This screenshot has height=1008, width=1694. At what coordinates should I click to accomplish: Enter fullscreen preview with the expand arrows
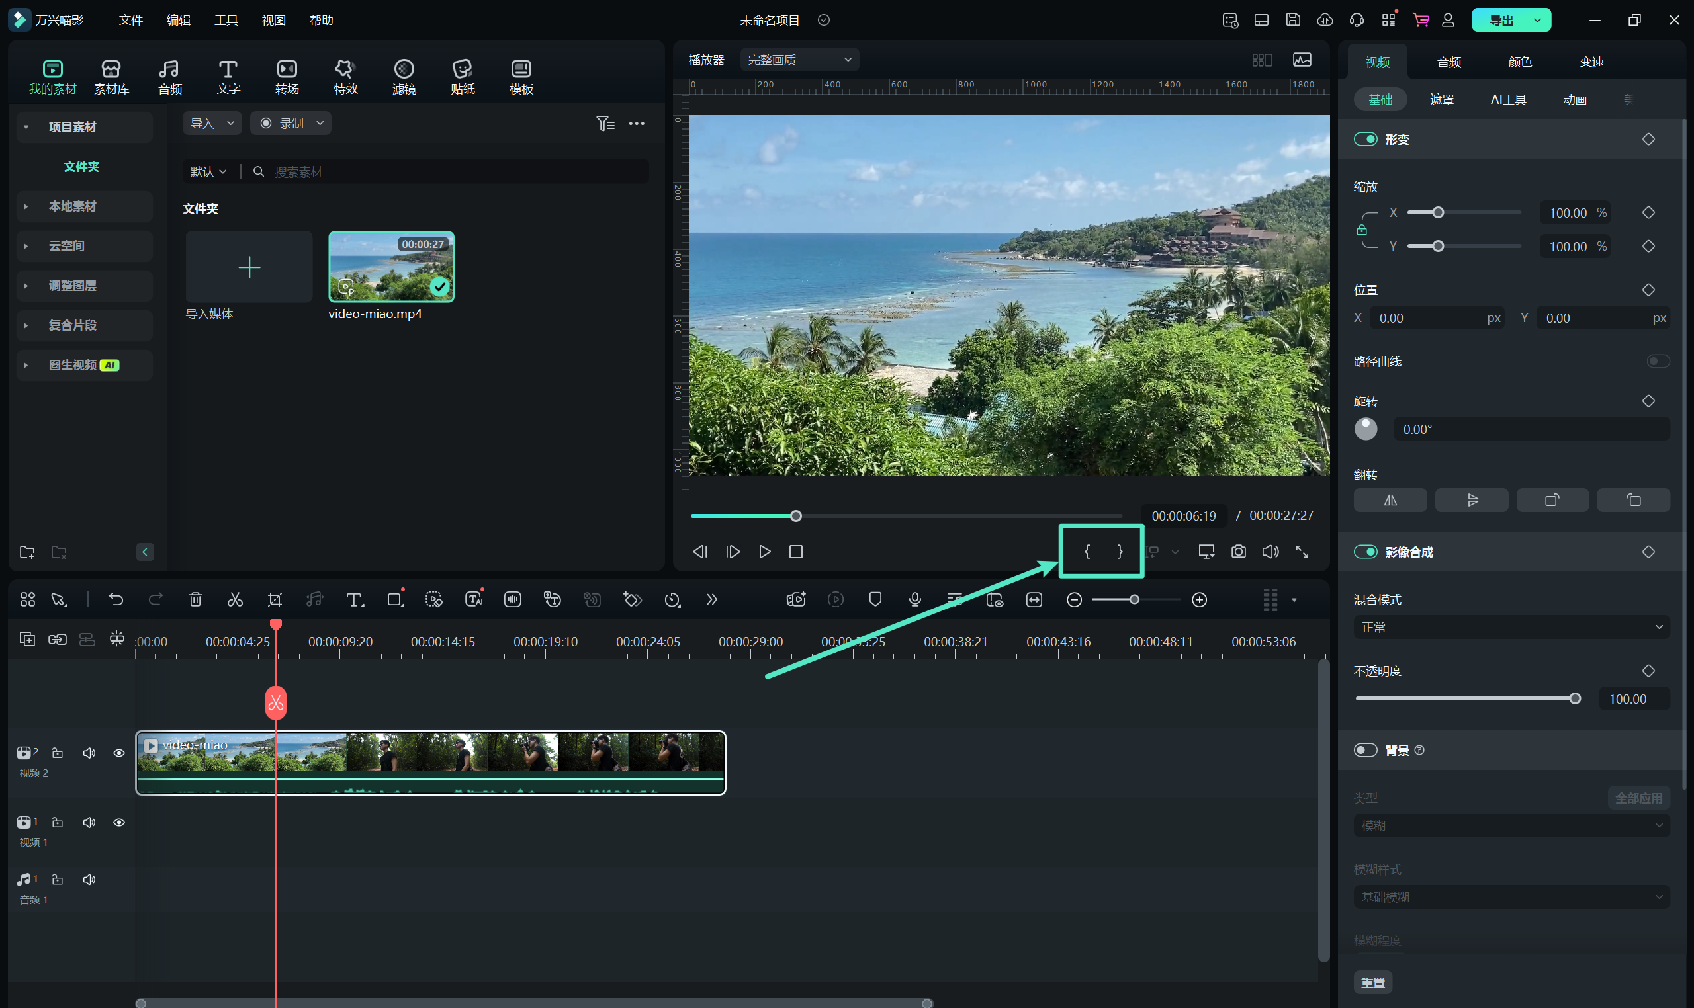(1302, 552)
